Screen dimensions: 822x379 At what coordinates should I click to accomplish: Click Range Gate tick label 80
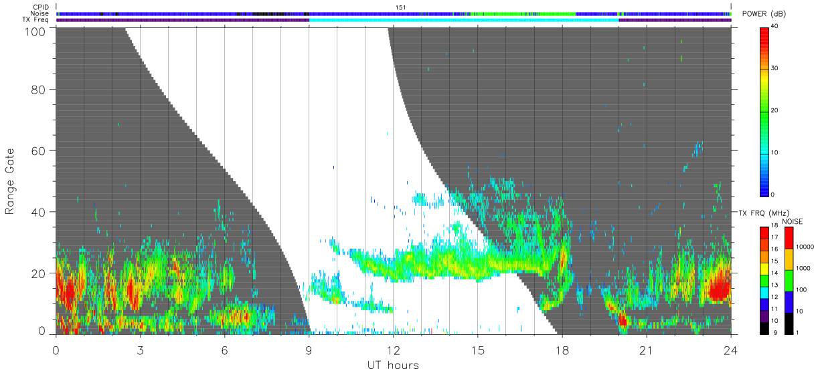pyautogui.click(x=38, y=89)
